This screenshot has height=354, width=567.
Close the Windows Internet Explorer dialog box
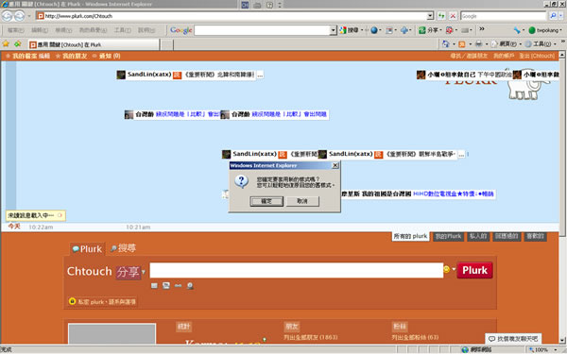tap(335, 165)
